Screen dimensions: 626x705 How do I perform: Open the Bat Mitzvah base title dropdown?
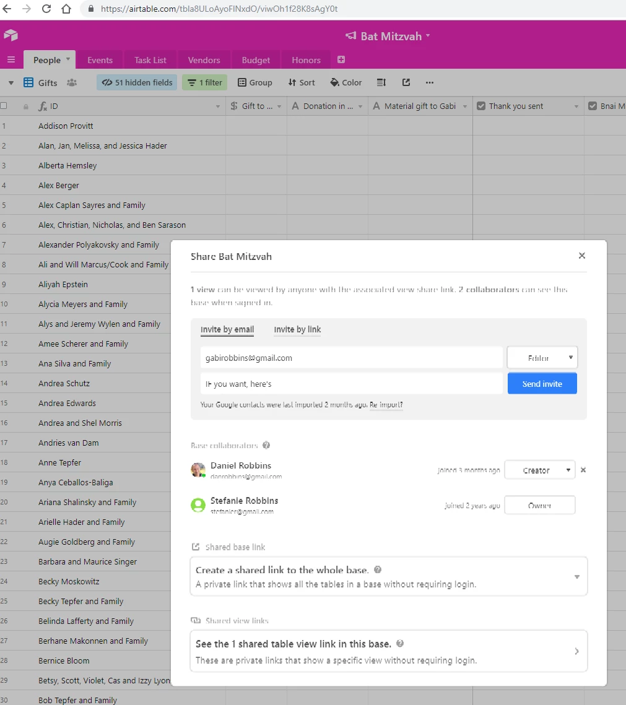coord(388,36)
